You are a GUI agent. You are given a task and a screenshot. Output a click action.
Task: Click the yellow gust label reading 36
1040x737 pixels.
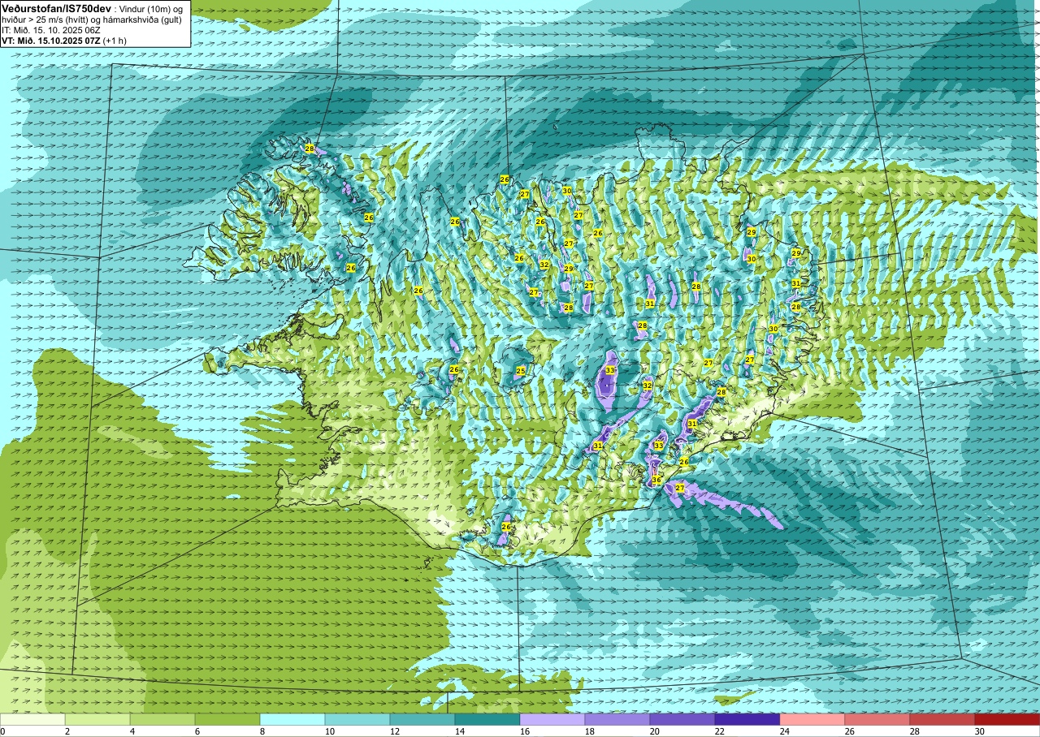(x=656, y=481)
